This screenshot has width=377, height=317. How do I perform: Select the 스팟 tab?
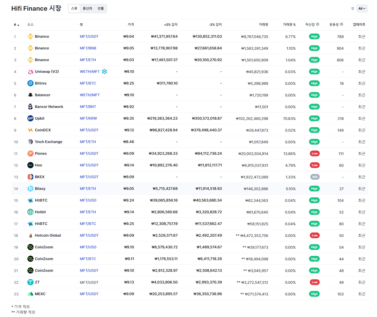(x=74, y=9)
